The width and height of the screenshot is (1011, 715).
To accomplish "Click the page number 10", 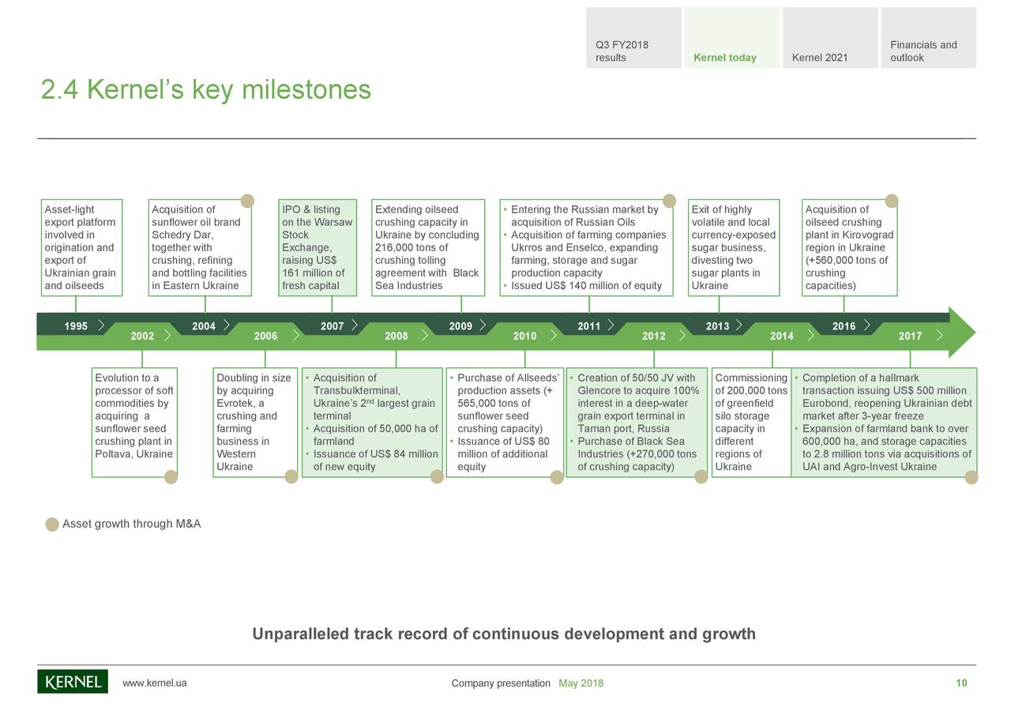I will 961,683.
